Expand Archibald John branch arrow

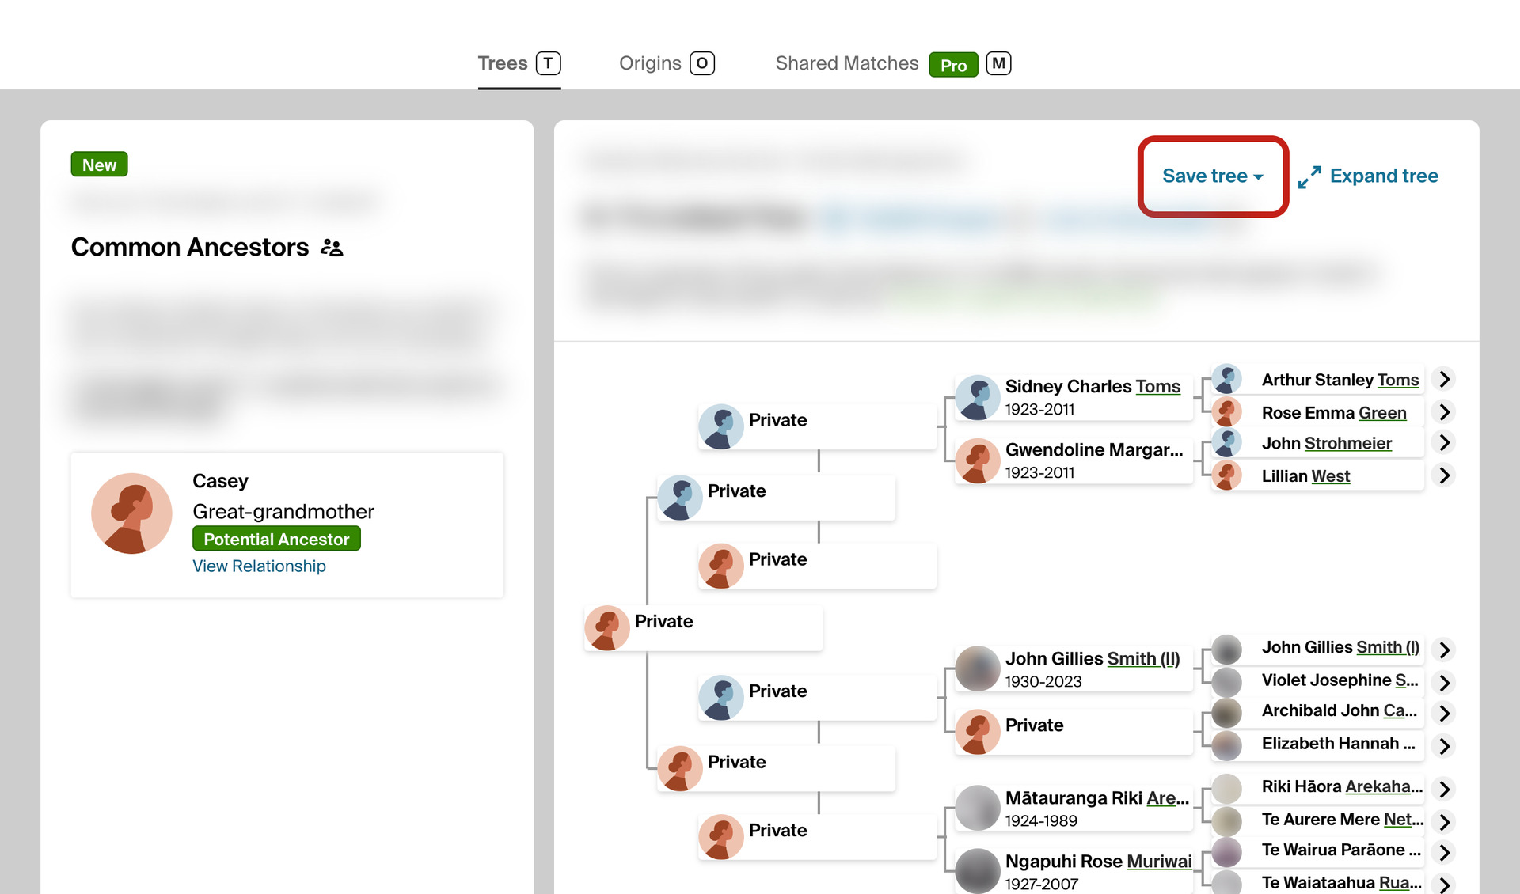[x=1445, y=714]
